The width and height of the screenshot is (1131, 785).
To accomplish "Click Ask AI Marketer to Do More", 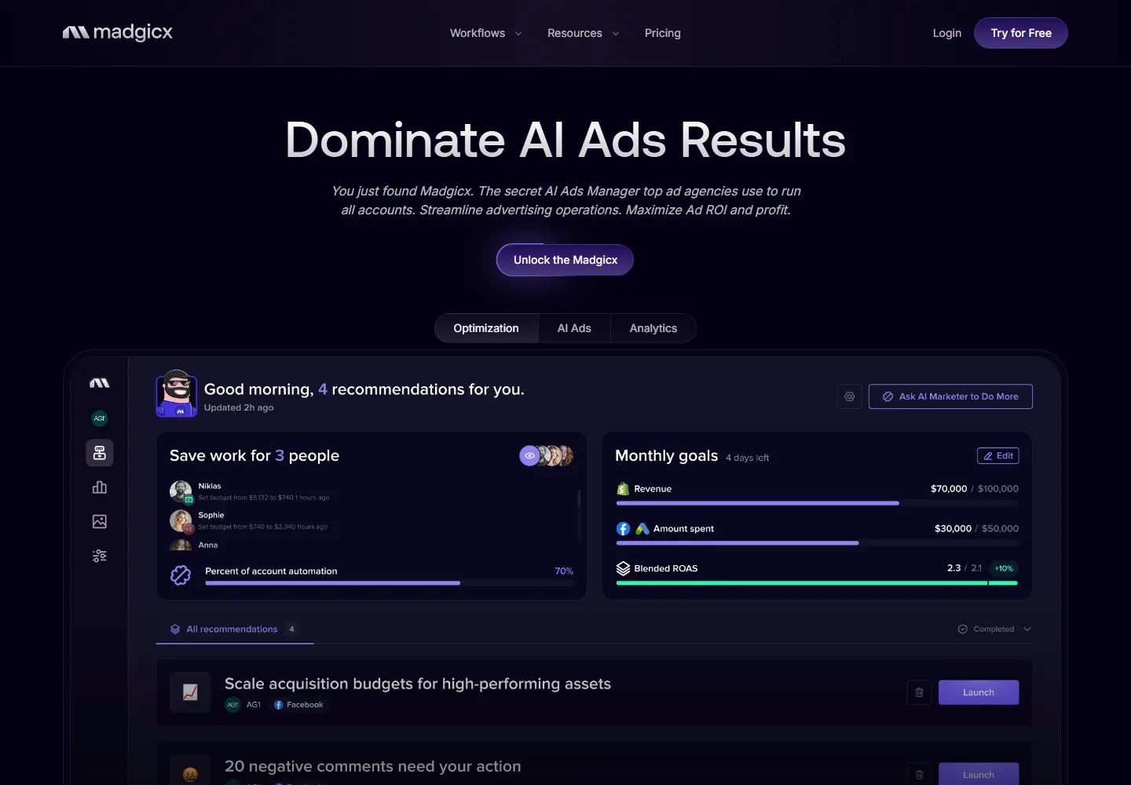I will coord(950,396).
